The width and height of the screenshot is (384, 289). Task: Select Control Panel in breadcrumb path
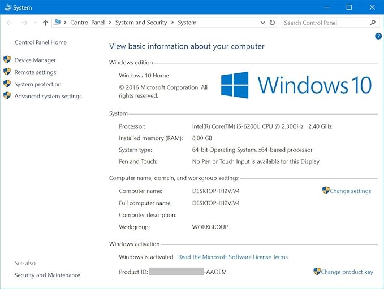pos(87,23)
